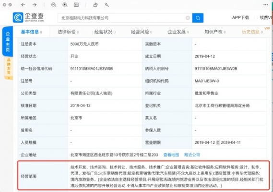
Task: Switch to the 经营状况 tab
Action: (105, 32)
